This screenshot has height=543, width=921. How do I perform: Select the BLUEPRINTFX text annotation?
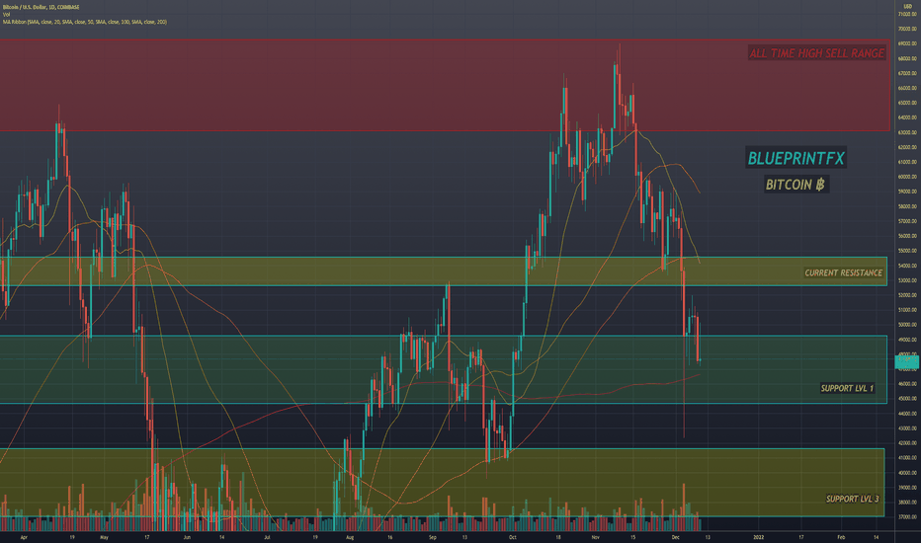pyautogui.click(x=795, y=157)
